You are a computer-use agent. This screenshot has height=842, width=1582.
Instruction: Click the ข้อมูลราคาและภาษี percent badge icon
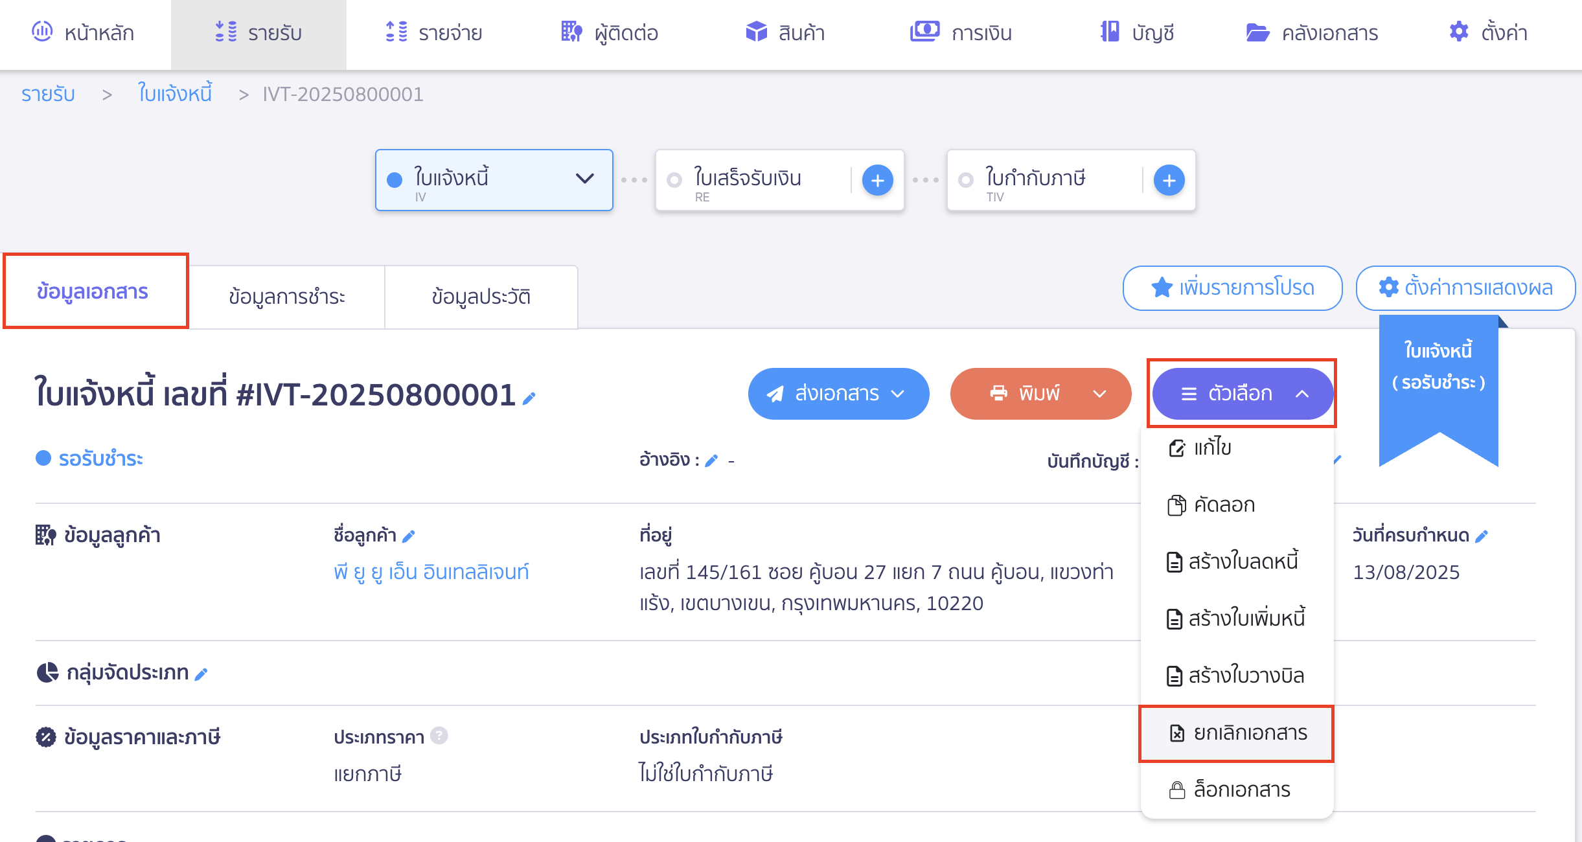coord(46,737)
